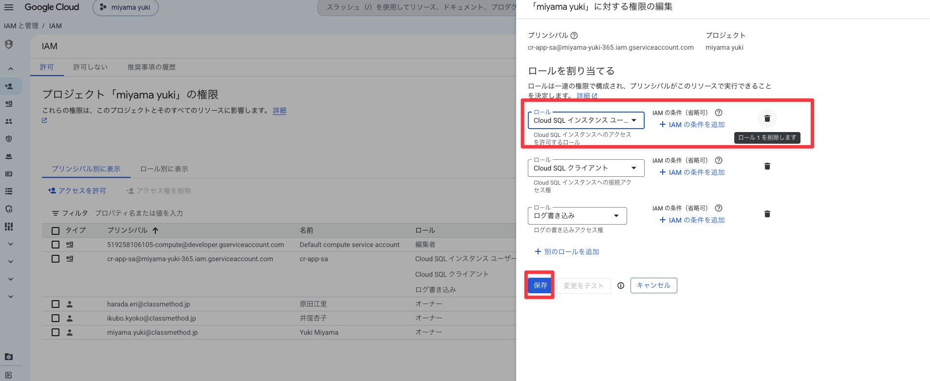Click the person type icon for harada.eri row
The width and height of the screenshot is (930, 381).
point(70,304)
